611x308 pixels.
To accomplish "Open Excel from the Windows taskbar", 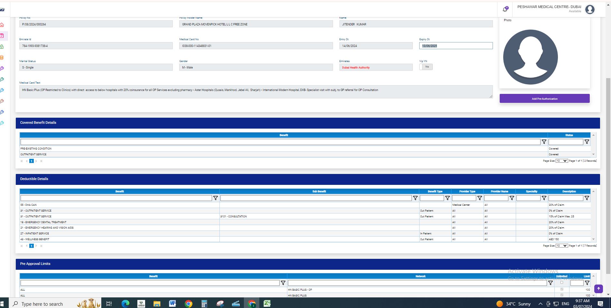I will pyautogui.click(x=267, y=303).
